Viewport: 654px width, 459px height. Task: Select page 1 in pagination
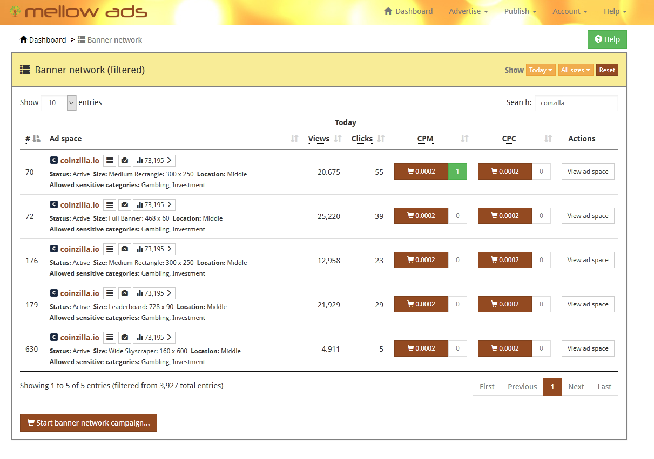552,387
